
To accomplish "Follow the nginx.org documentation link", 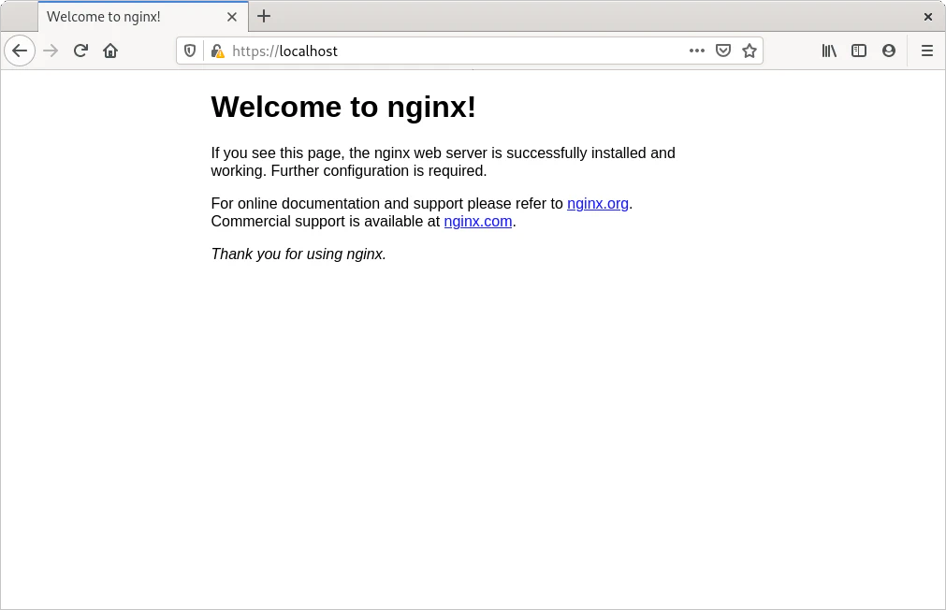I will (598, 203).
